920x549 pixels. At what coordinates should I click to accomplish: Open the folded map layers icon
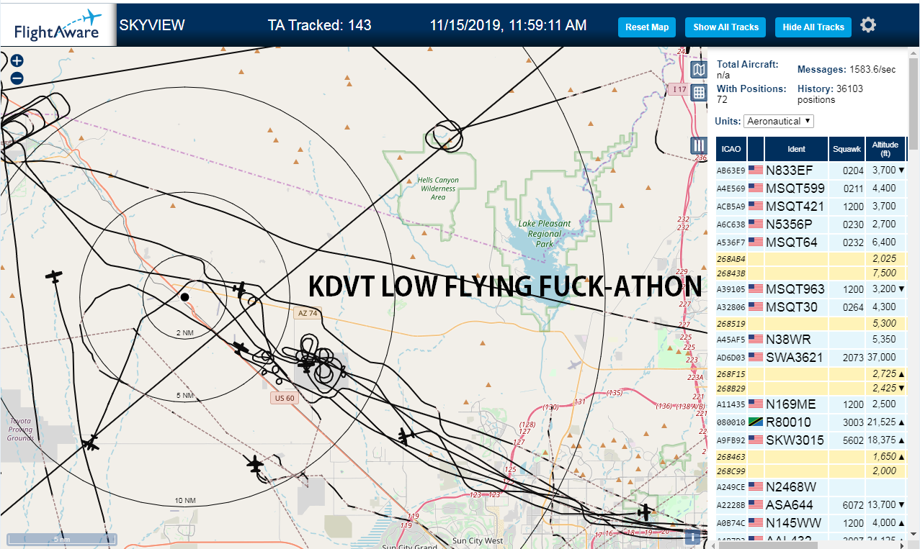[698, 70]
